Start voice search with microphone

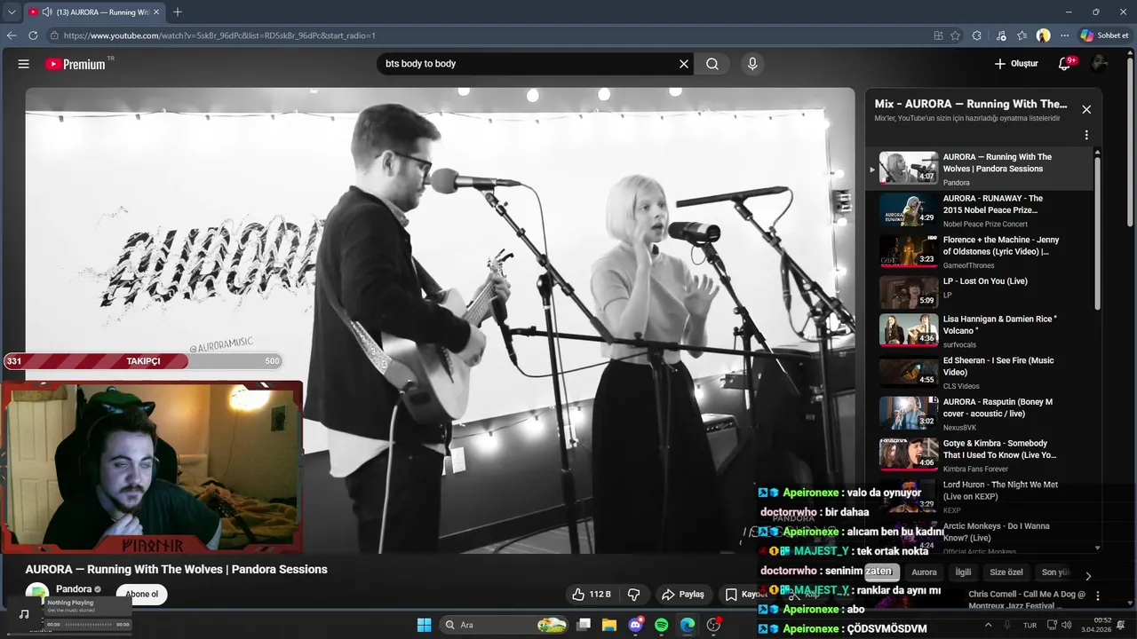click(x=752, y=64)
